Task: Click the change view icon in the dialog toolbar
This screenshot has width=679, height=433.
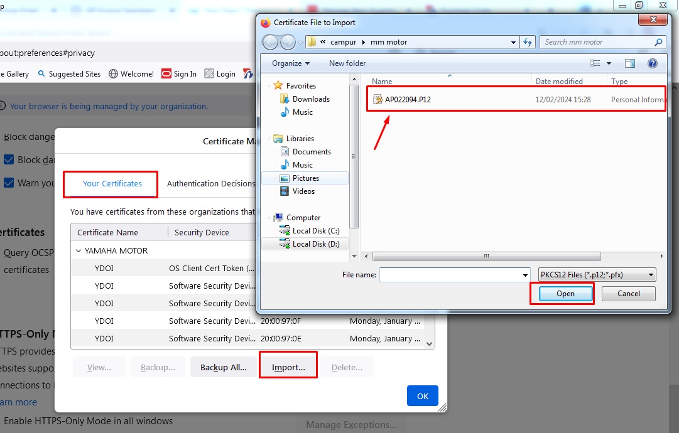Action: [595, 63]
